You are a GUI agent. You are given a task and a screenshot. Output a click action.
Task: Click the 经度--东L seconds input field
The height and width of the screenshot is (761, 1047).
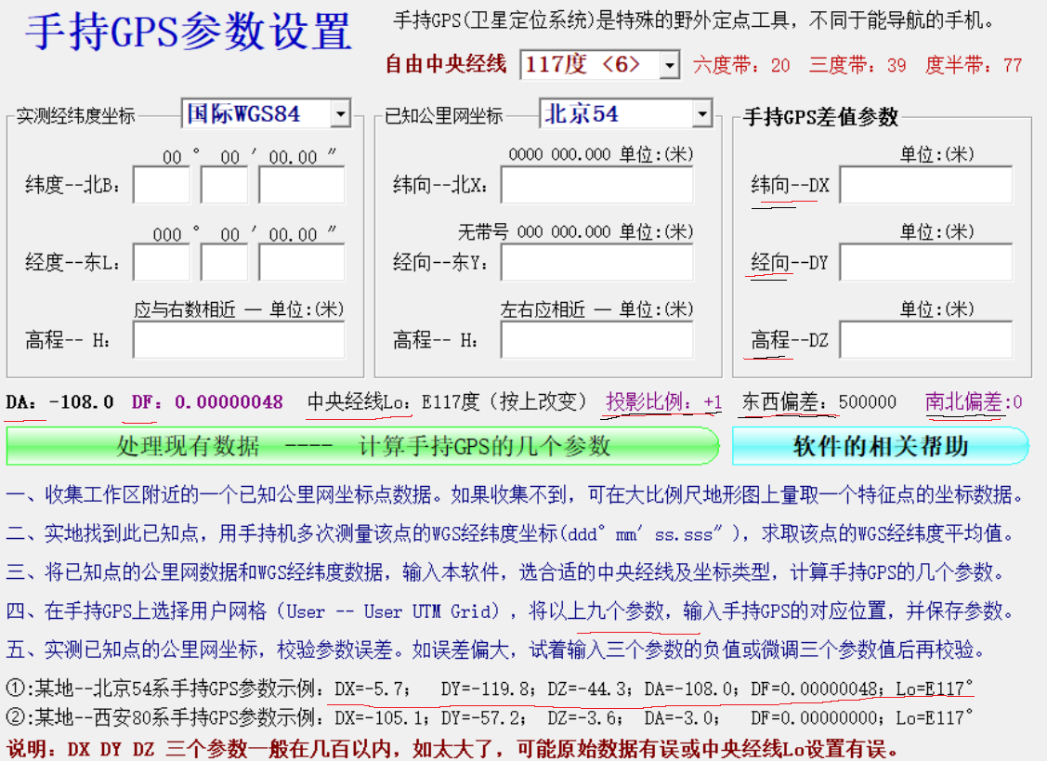pos(302,263)
